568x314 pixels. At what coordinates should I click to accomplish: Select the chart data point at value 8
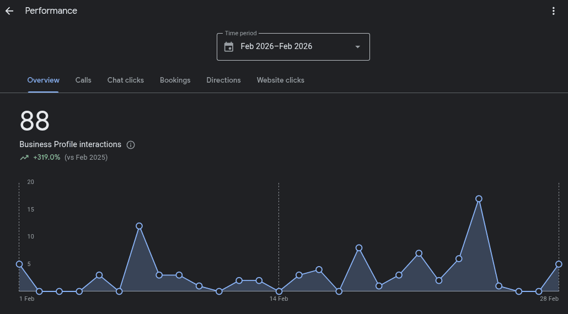(359, 248)
